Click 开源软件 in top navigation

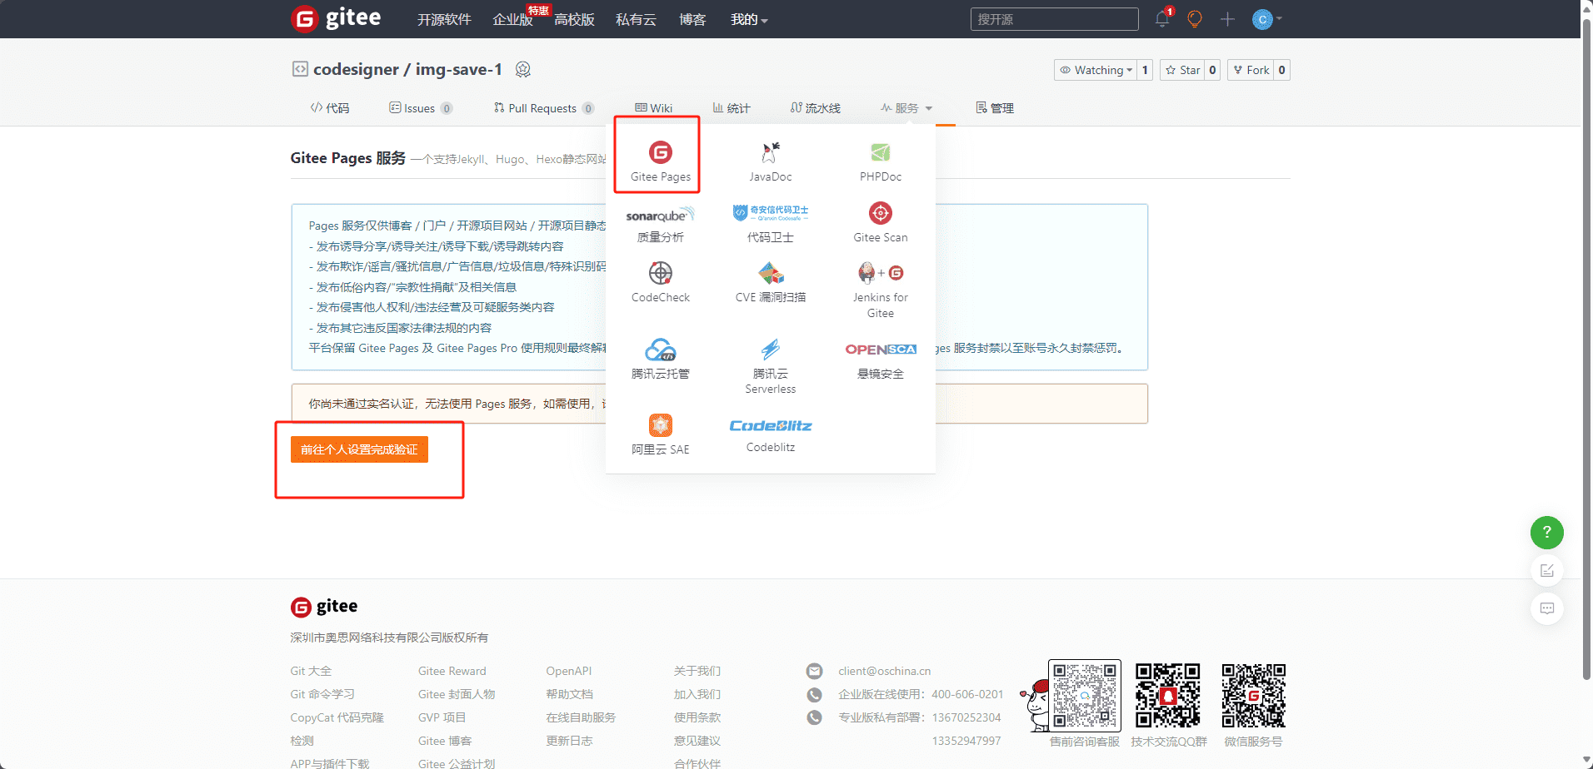pyautogui.click(x=444, y=19)
